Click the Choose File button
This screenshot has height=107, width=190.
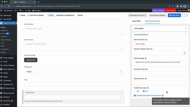31,60
